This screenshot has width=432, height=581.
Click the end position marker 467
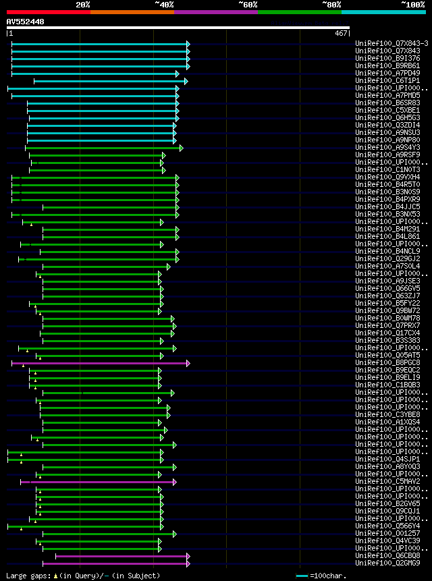[x=342, y=33]
